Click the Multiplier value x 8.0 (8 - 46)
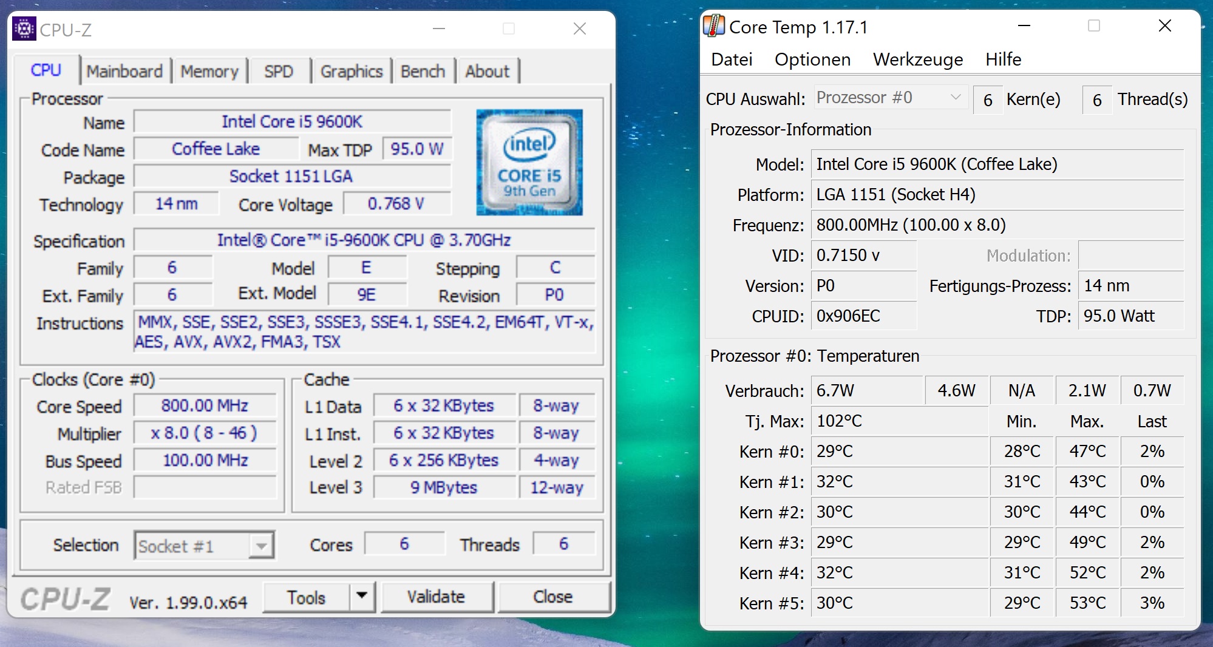 [205, 433]
